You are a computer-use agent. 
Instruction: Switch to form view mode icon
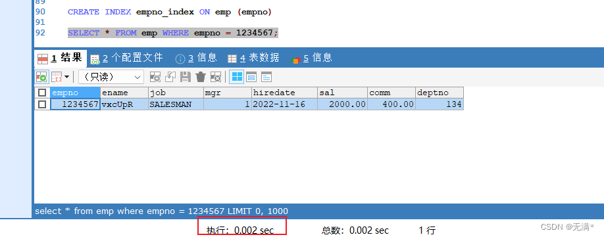(251, 77)
